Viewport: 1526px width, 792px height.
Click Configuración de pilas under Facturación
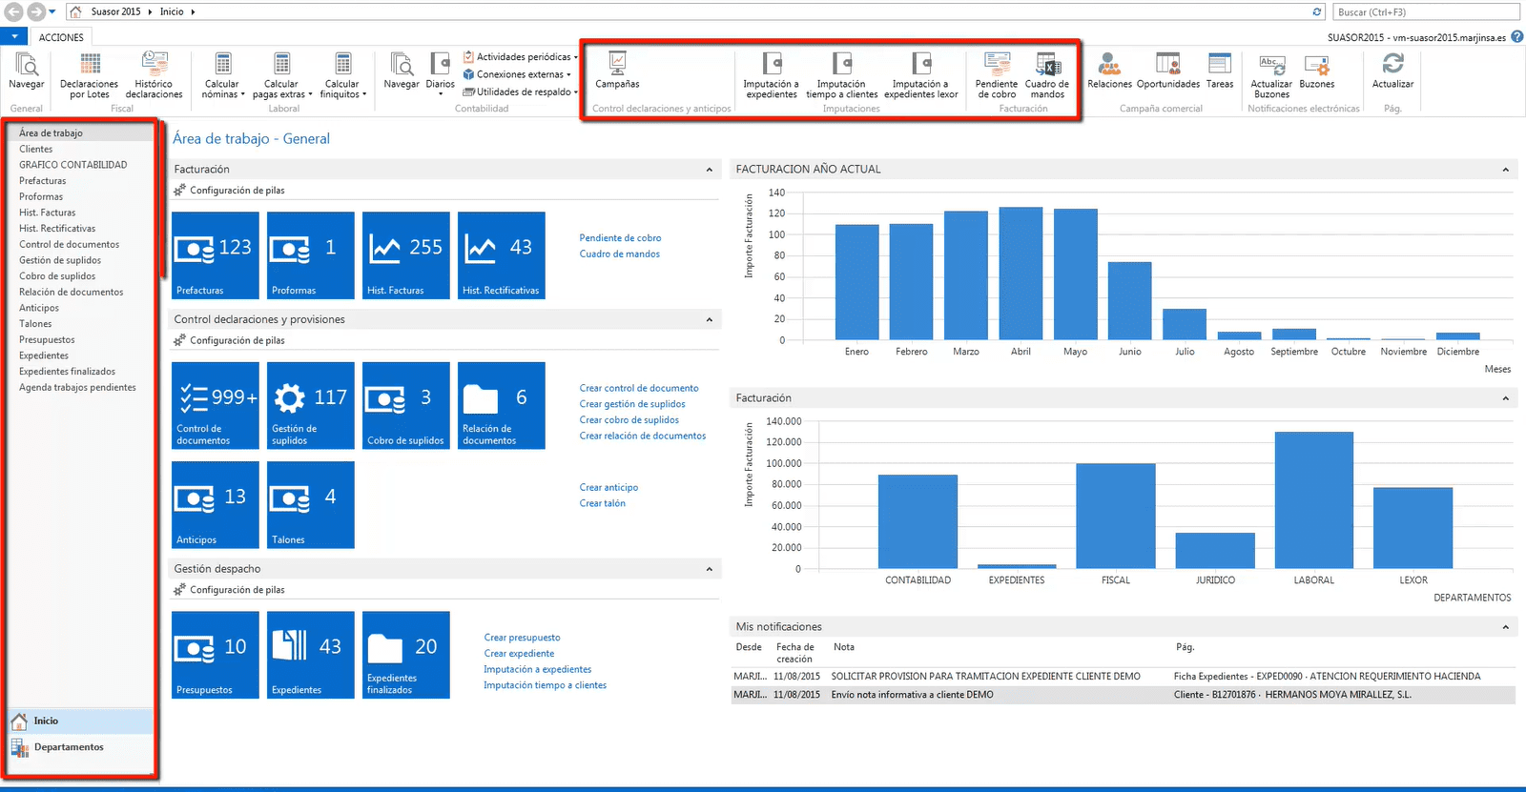coord(237,191)
